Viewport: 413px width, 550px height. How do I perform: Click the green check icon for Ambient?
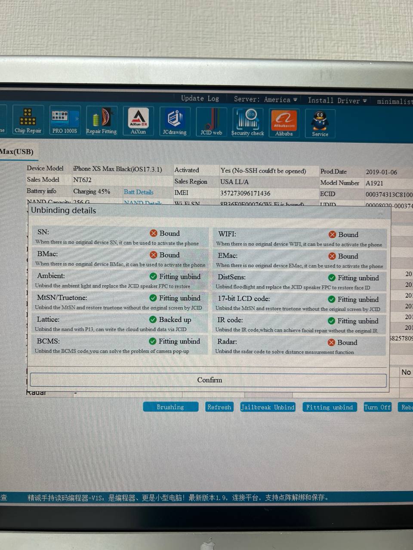153,276
